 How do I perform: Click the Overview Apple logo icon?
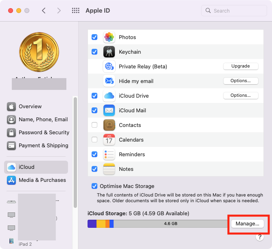11,106
